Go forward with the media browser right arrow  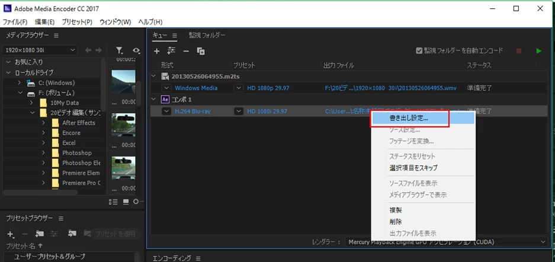click(98, 50)
